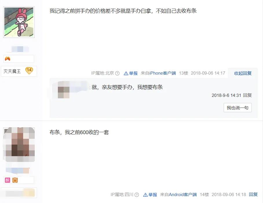Open the blurred avatar of the 14楼 poster

tap(19, 144)
